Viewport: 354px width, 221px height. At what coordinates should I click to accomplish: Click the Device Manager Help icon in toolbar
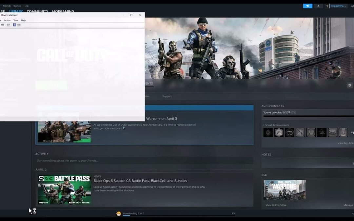14,25
